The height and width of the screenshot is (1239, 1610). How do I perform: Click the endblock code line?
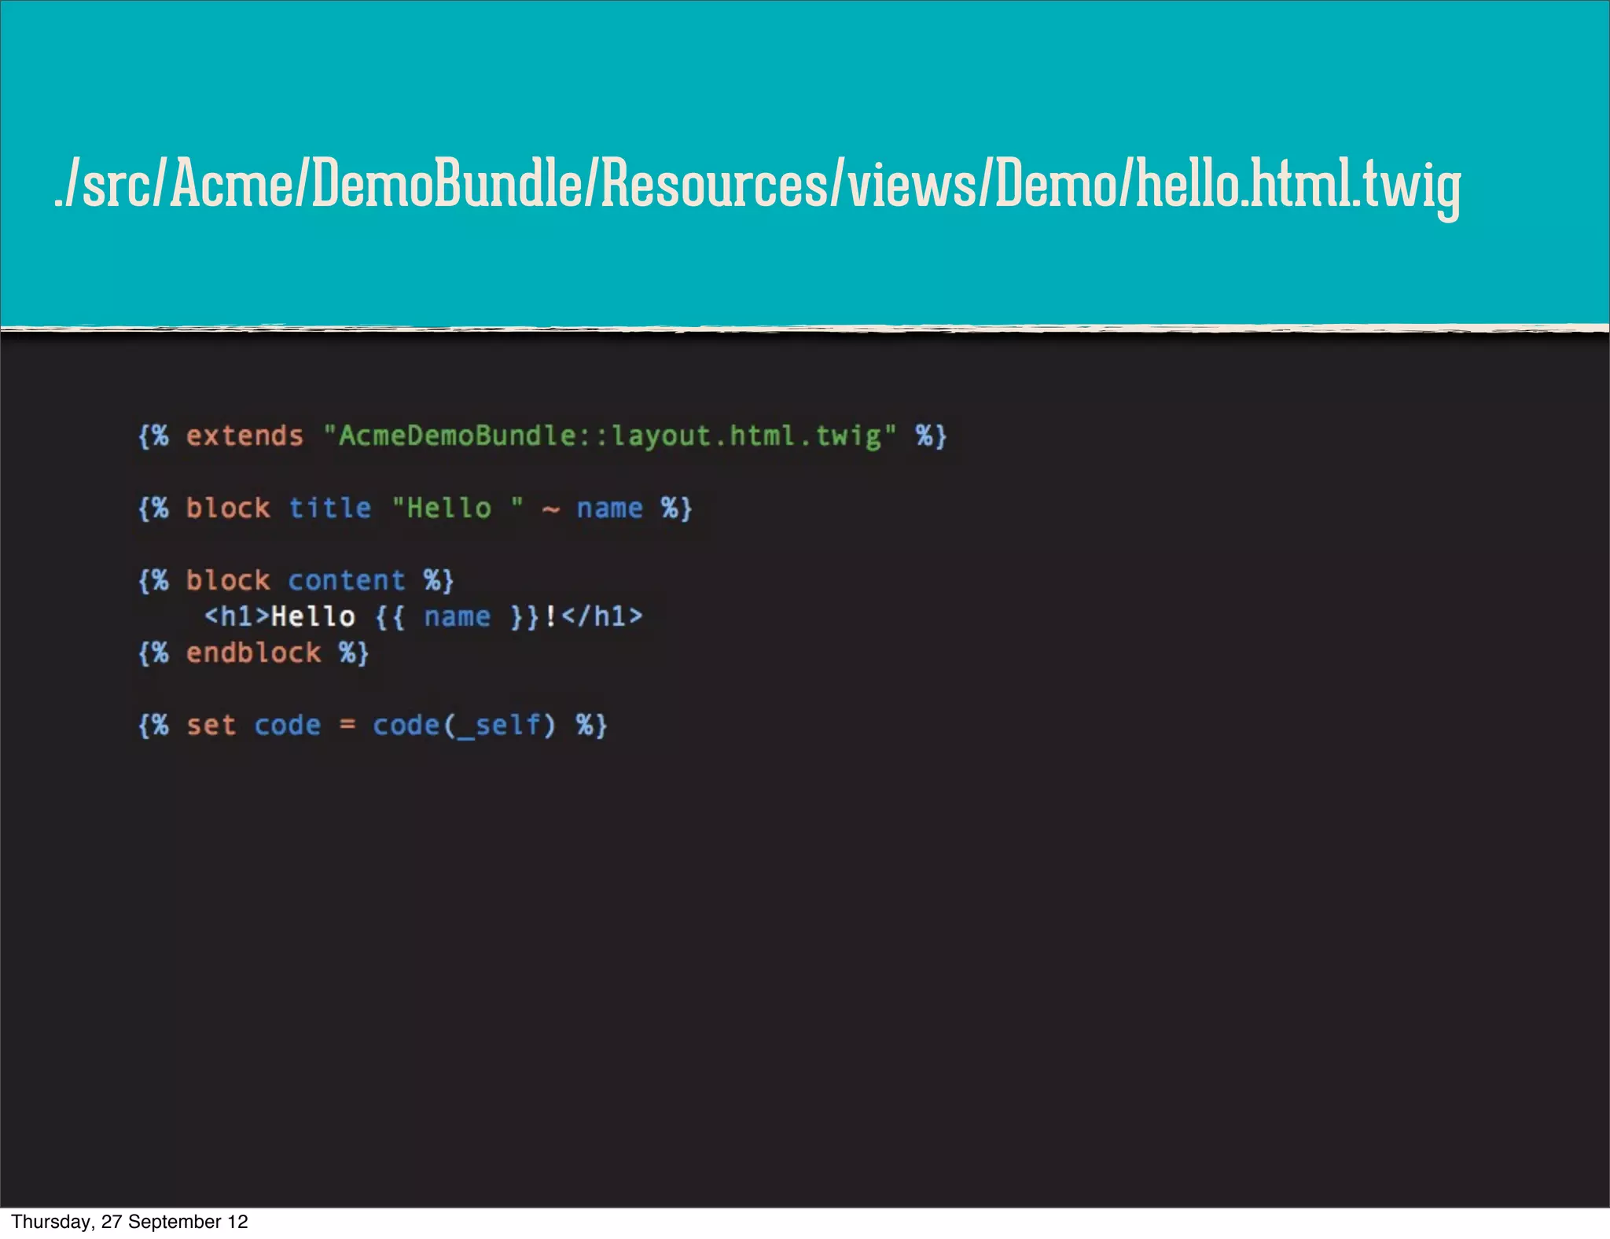point(253,653)
